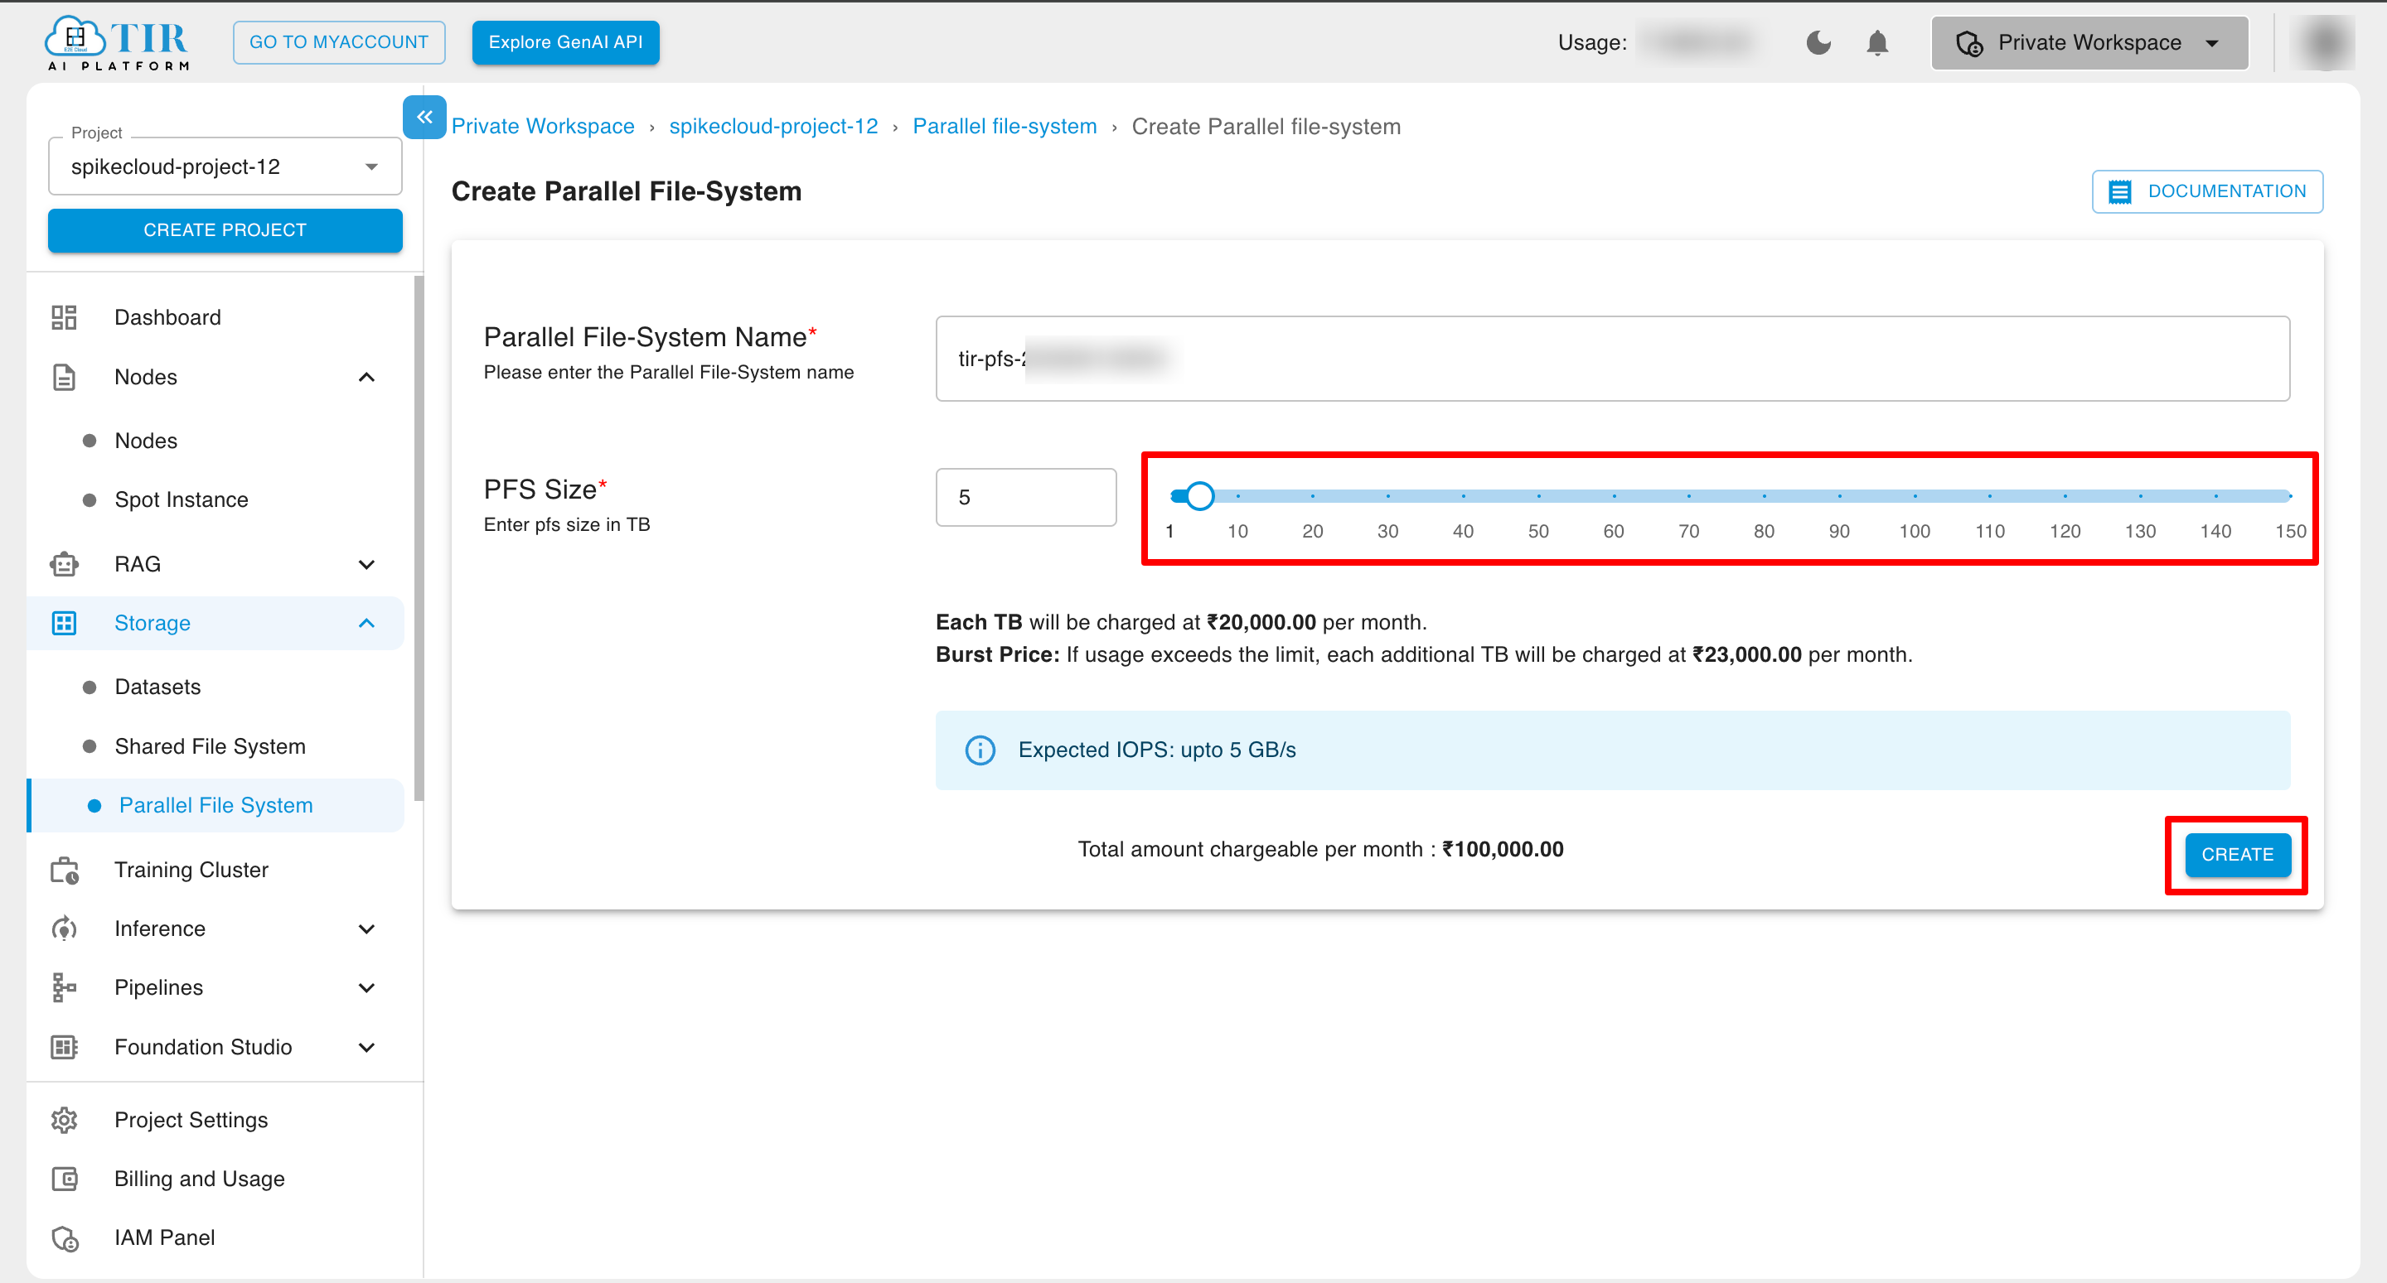The width and height of the screenshot is (2387, 1283).
Task: Collapse the Storage section chevron
Action: coord(367,623)
